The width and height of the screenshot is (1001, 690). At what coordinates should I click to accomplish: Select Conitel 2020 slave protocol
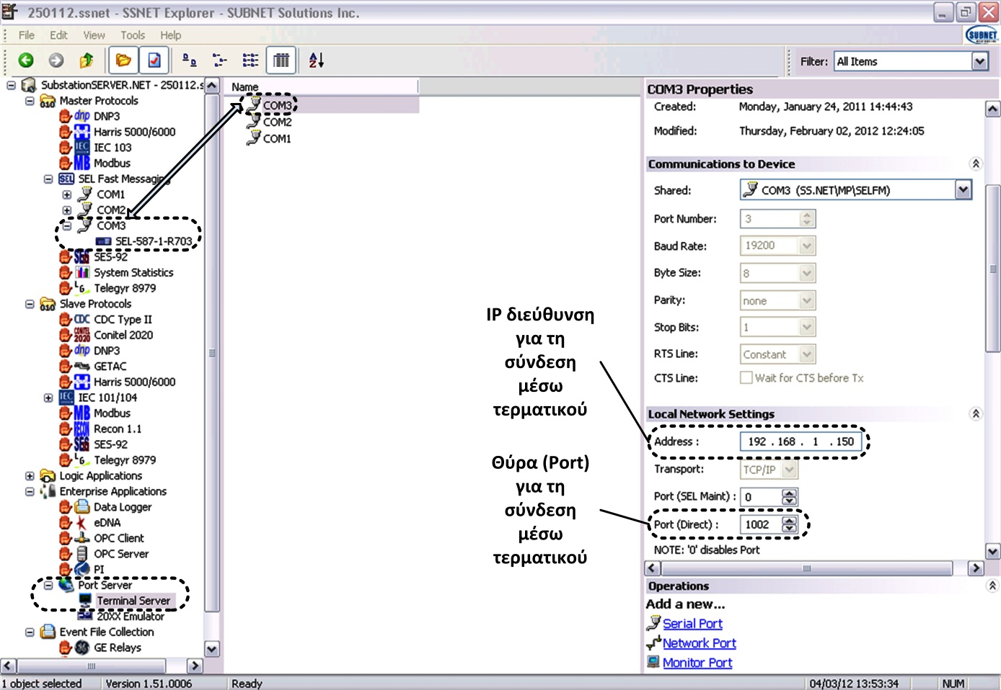(x=123, y=335)
